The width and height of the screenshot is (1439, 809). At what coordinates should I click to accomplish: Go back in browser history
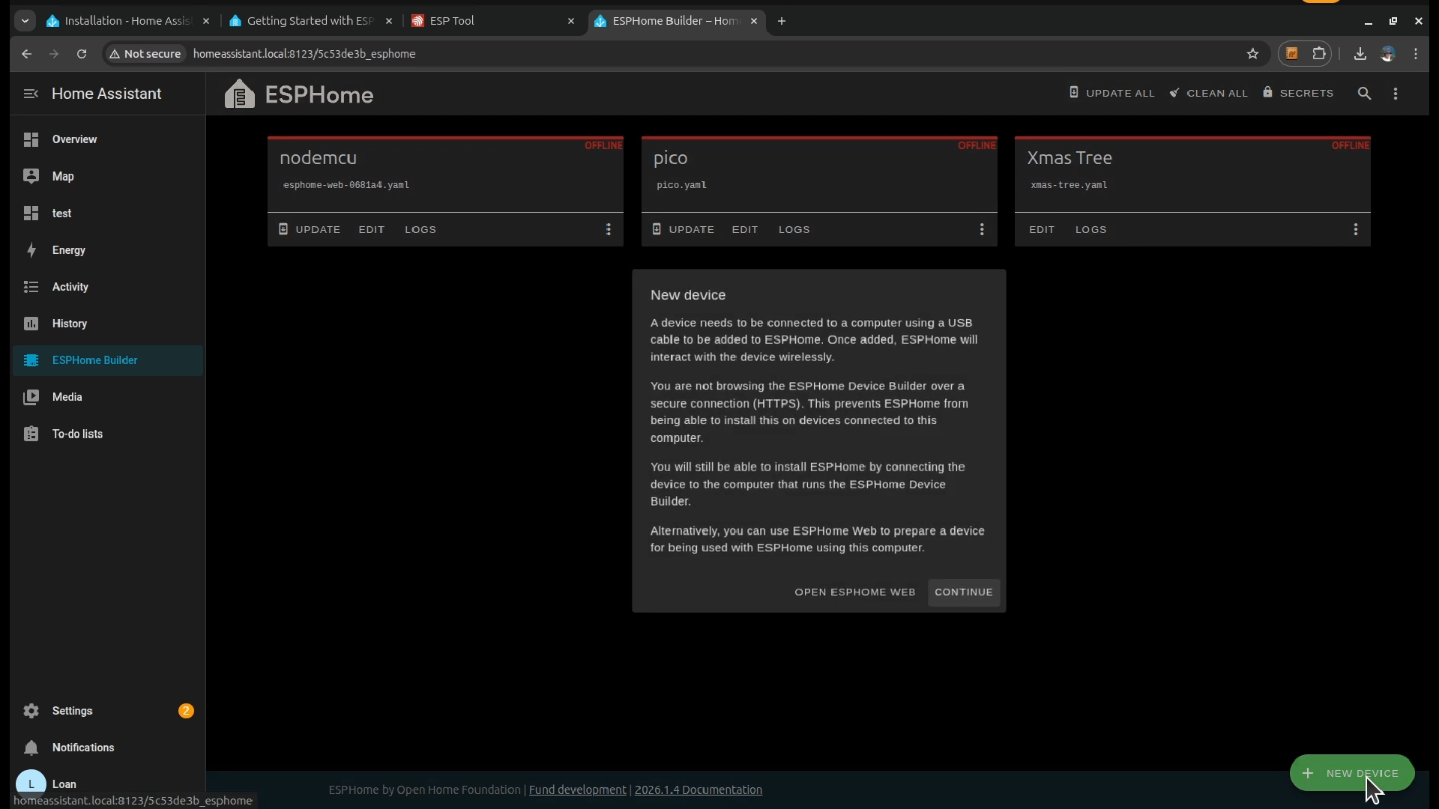27,54
